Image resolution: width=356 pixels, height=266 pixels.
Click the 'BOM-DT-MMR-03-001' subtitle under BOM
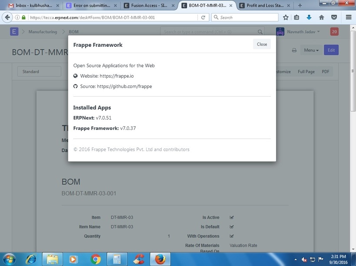pyautogui.click(x=89, y=193)
